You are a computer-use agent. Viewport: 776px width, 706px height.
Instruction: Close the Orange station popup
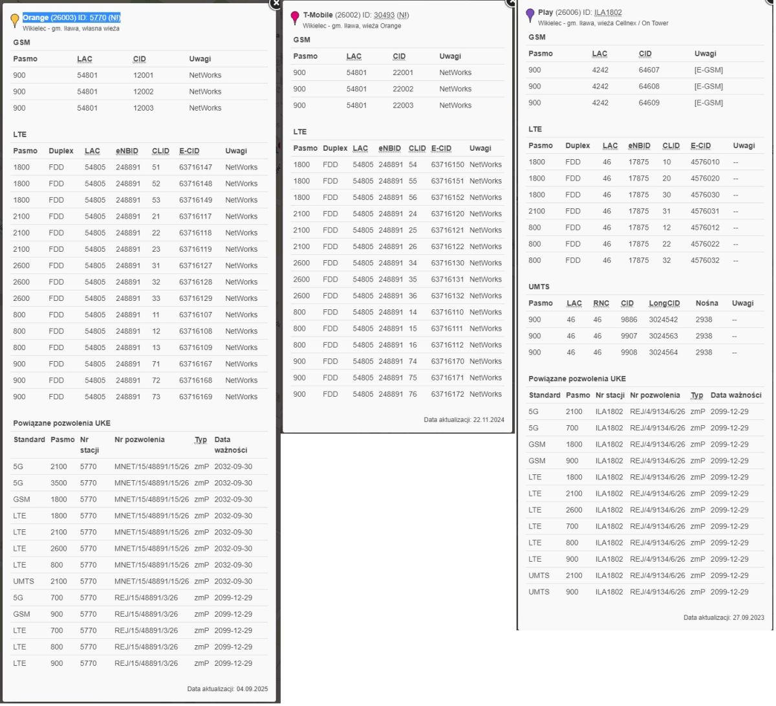coord(276,3)
